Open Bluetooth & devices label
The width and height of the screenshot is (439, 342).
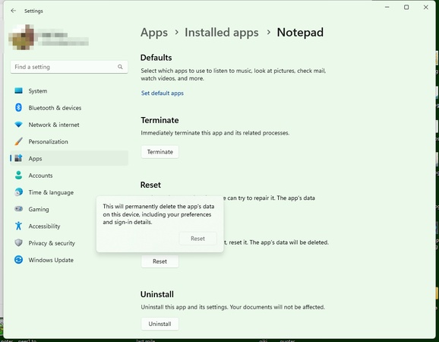click(55, 108)
